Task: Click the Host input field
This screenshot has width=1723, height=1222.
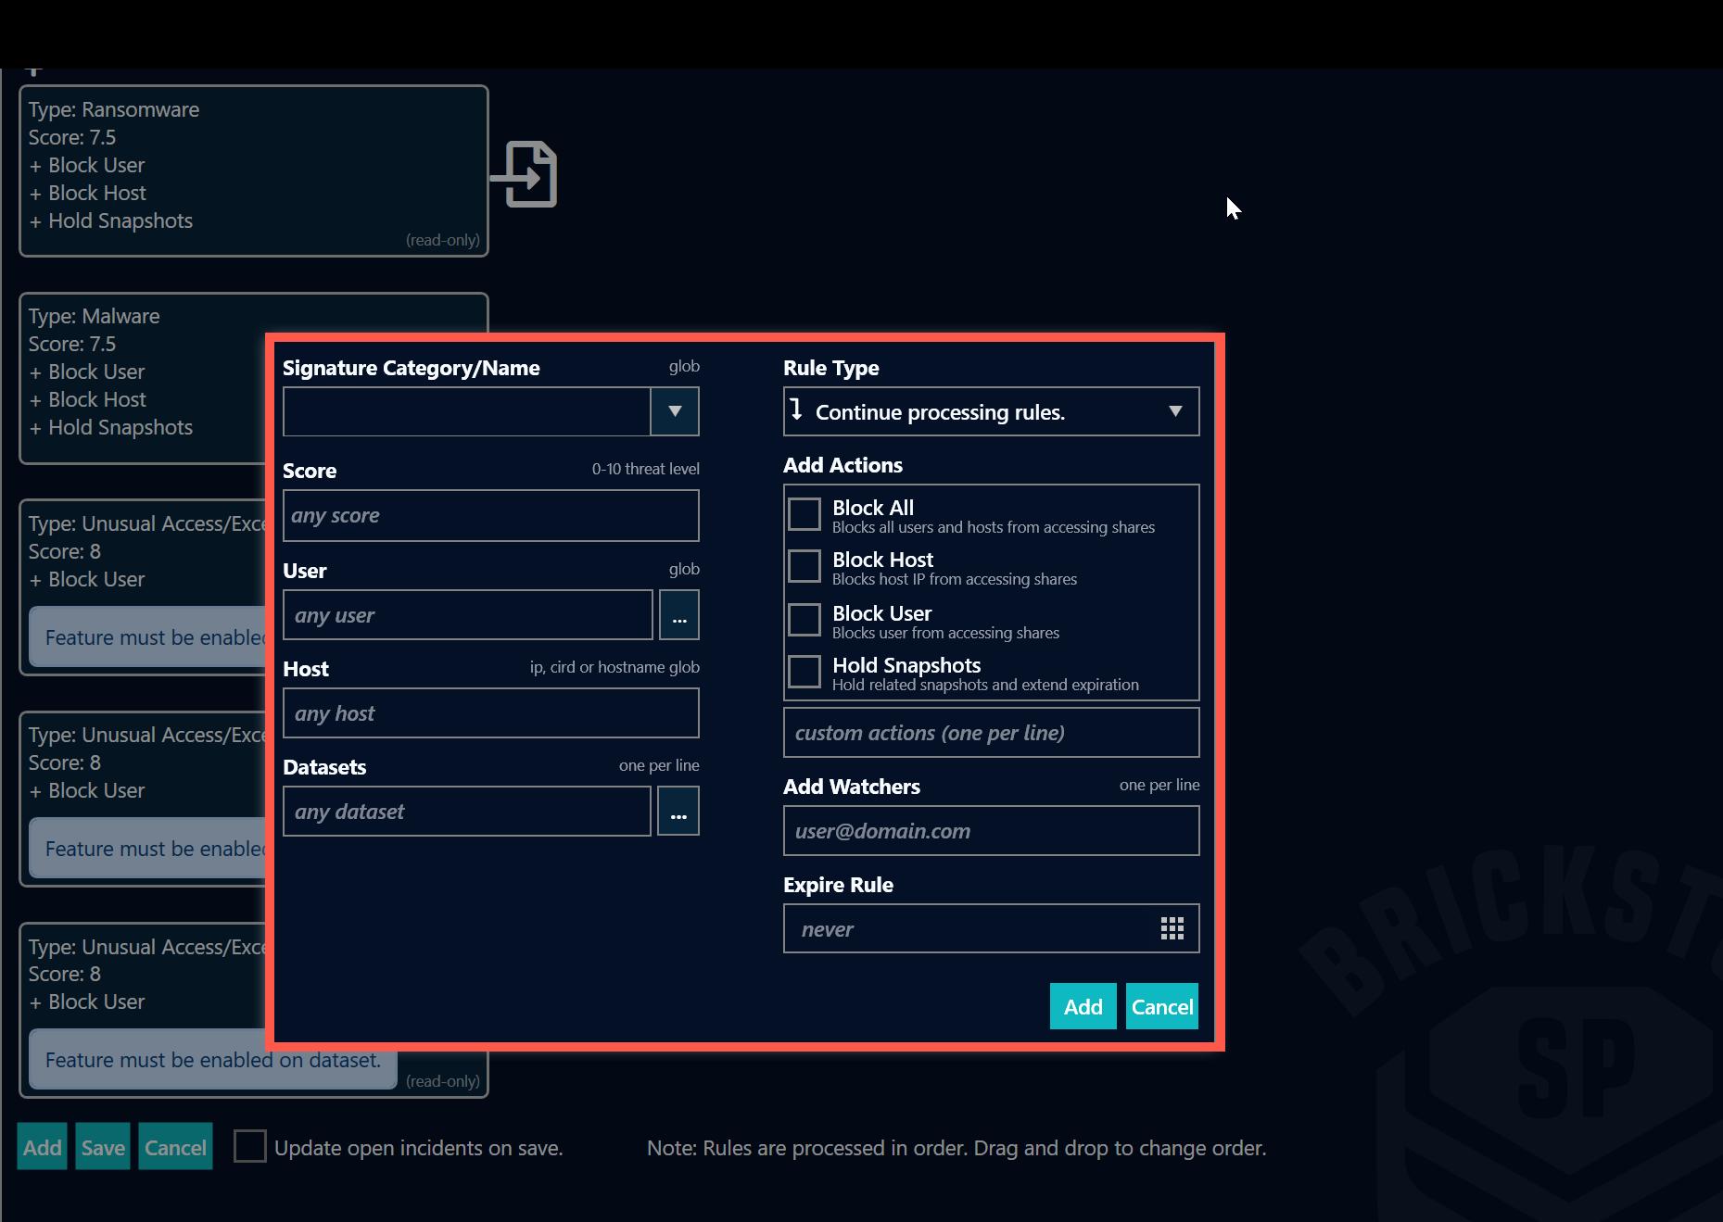Action: [x=490, y=713]
